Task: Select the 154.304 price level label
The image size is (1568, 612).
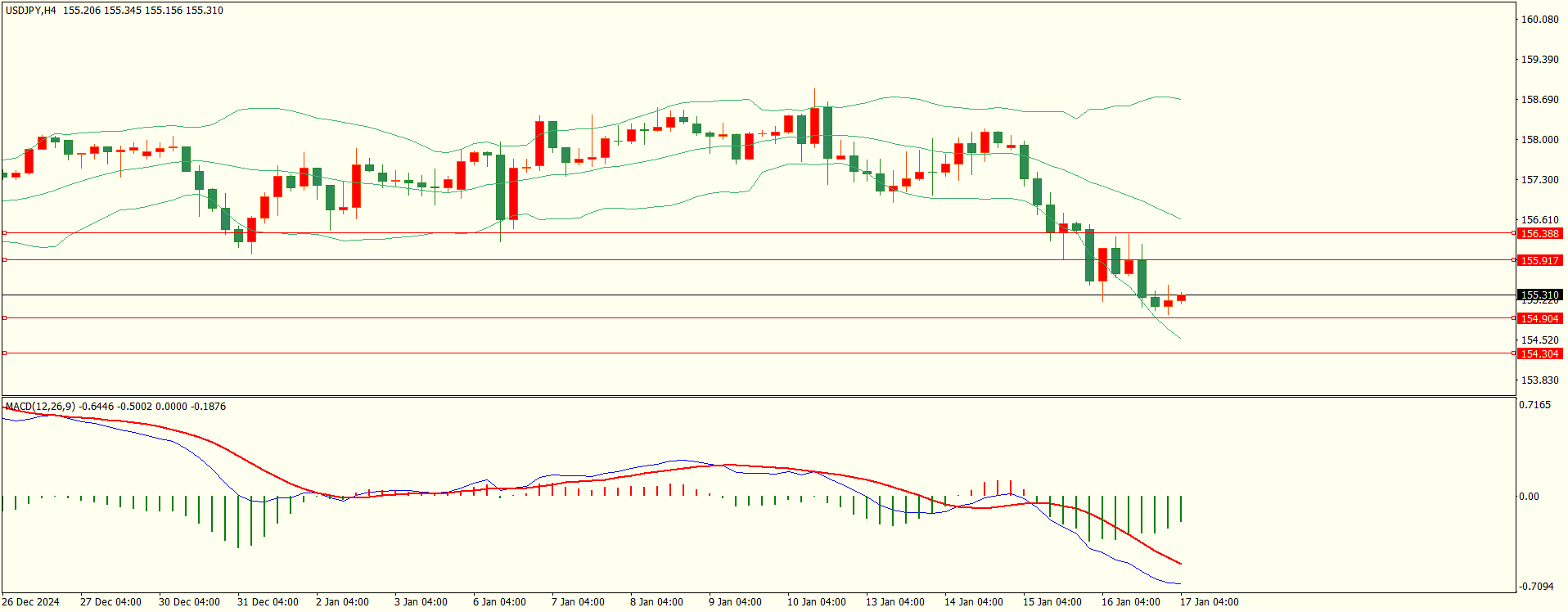Action: 1539,354
